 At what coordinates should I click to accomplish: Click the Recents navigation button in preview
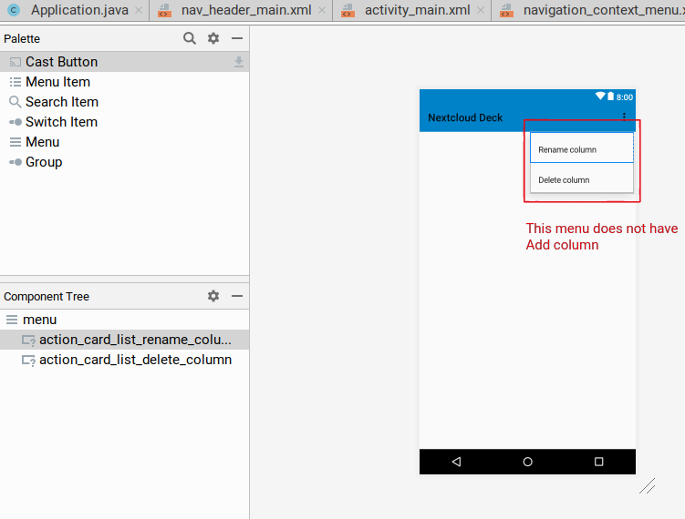point(599,462)
